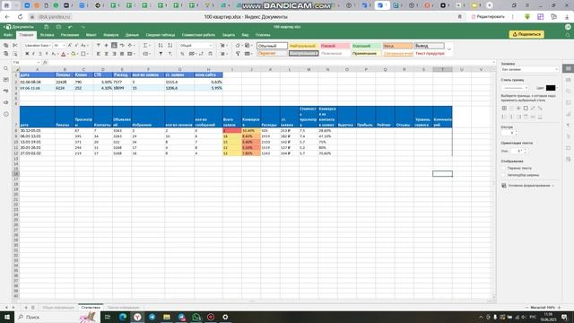Switch to the Защита tab

click(229, 35)
